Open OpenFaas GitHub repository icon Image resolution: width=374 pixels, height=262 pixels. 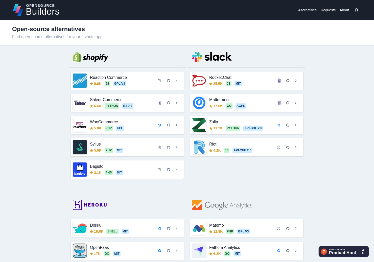pos(169,251)
